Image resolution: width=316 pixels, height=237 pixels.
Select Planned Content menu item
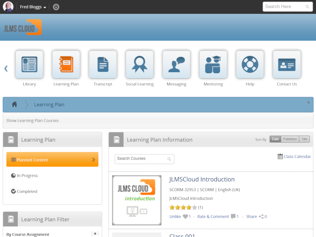(53, 160)
